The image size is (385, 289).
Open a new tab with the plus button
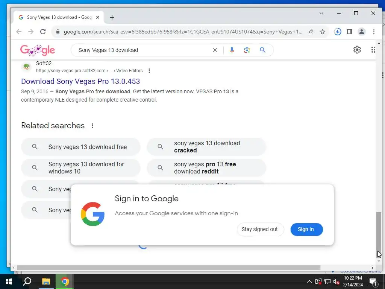click(112, 17)
